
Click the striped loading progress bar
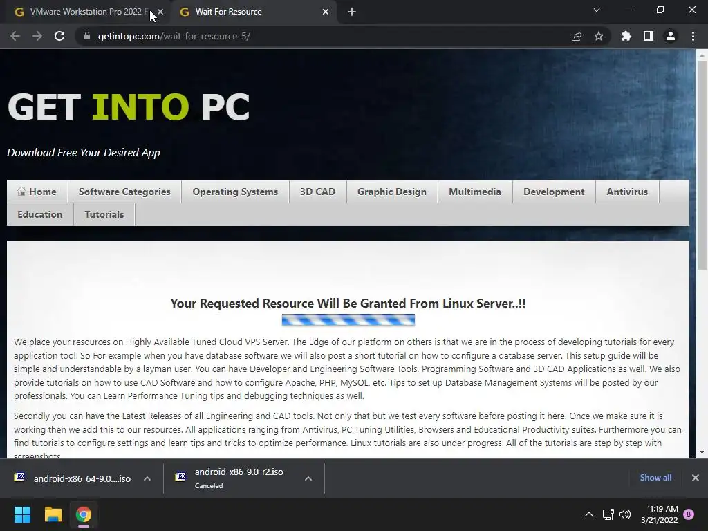(x=348, y=320)
